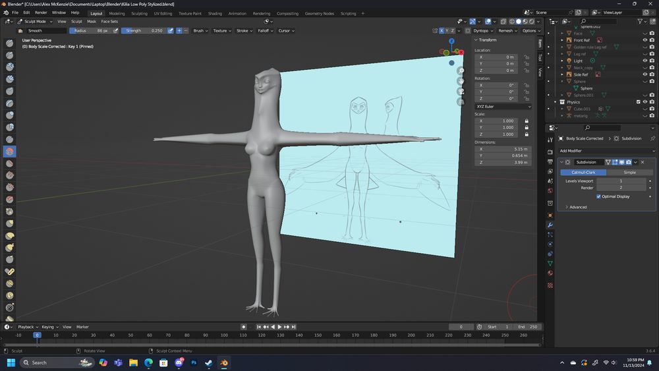The width and height of the screenshot is (659, 371).
Task: Adjust the brush Strength slider
Action: pyautogui.click(x=144, y=30)
